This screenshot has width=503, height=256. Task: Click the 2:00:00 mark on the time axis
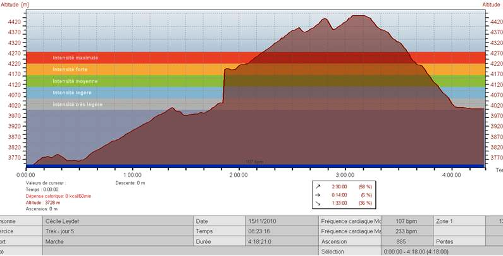pyautogui.click(x=239, y=174)
